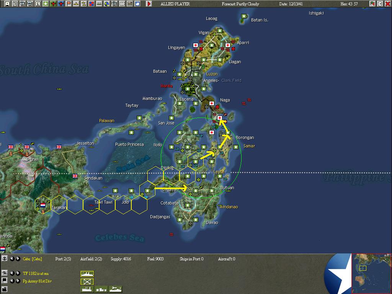Click 'TF 1182 is at sea' text

pyautogui.click(x=36, y=273)
